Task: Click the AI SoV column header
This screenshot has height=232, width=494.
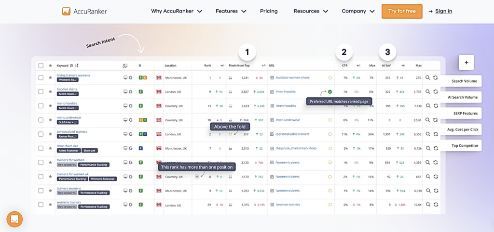Action: [x=386, y=65]
